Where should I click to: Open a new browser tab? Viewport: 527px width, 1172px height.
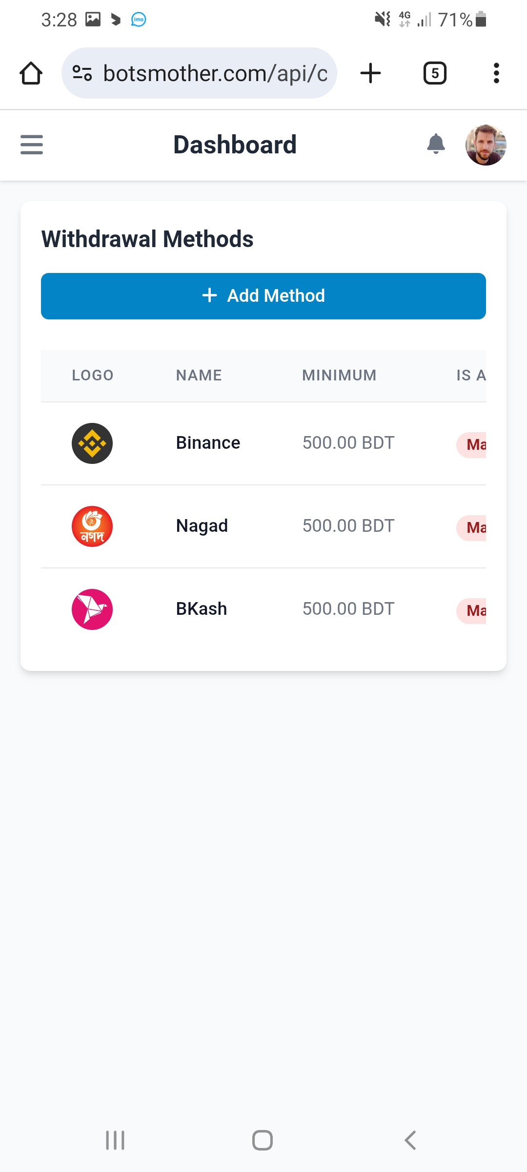click(x=371, y=73)
